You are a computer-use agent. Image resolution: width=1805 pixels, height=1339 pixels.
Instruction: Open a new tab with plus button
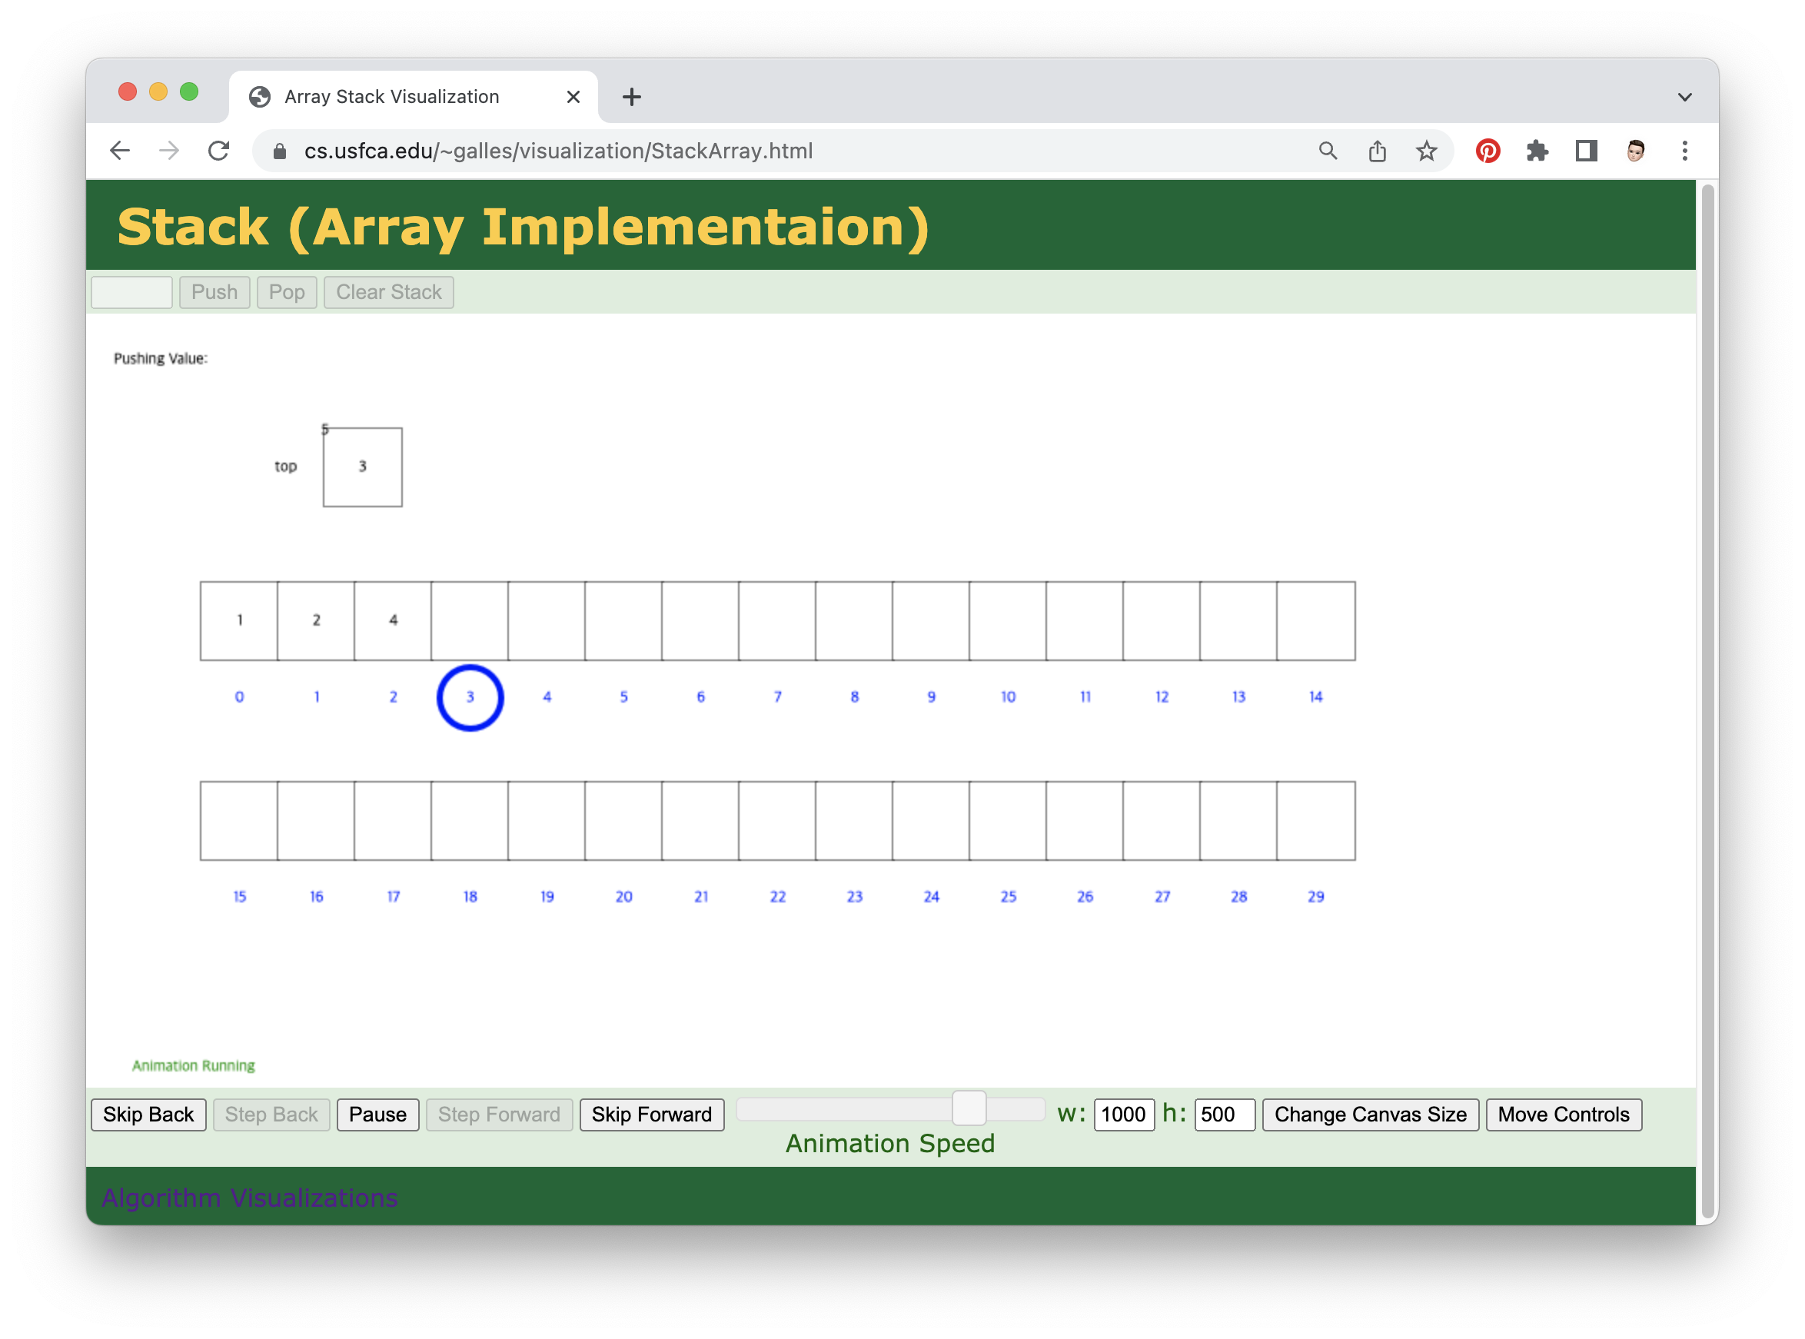631,98
